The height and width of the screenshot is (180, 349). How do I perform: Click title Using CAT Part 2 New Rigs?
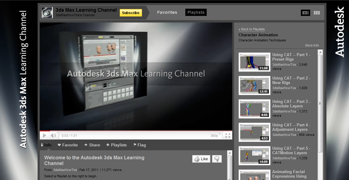[x=291, y=80]
